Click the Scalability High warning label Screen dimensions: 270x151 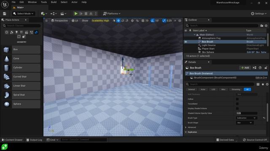tap(100, 21)
